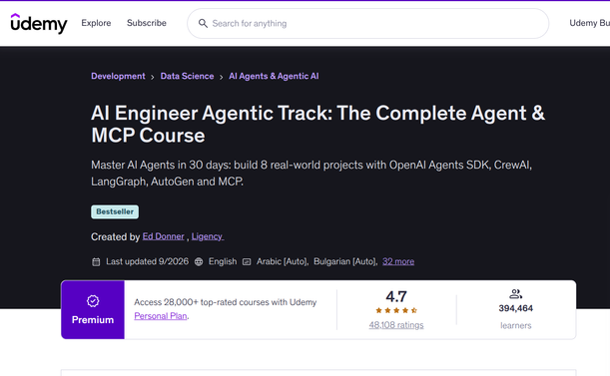Click the 'Created by' label

pyautogui.click(x=115, y=236)
